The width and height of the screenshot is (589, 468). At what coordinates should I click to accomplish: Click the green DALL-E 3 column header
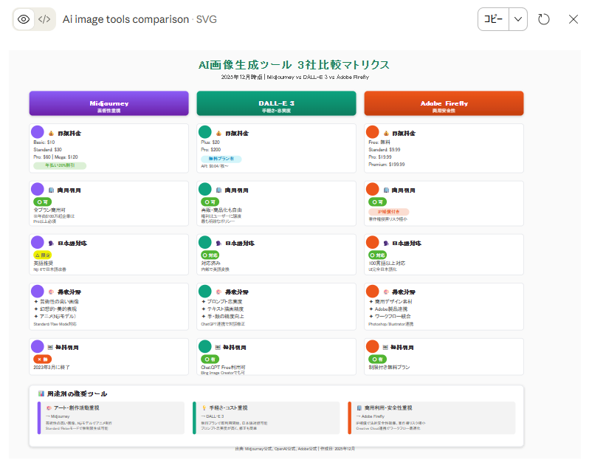click(x=277, y=103)
